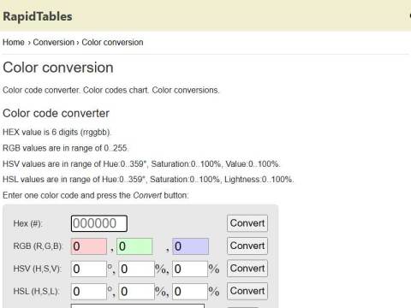Click the 'HSL values are in range' line
The height and width of the screenshot is (308, 411).
pos(148,180)
